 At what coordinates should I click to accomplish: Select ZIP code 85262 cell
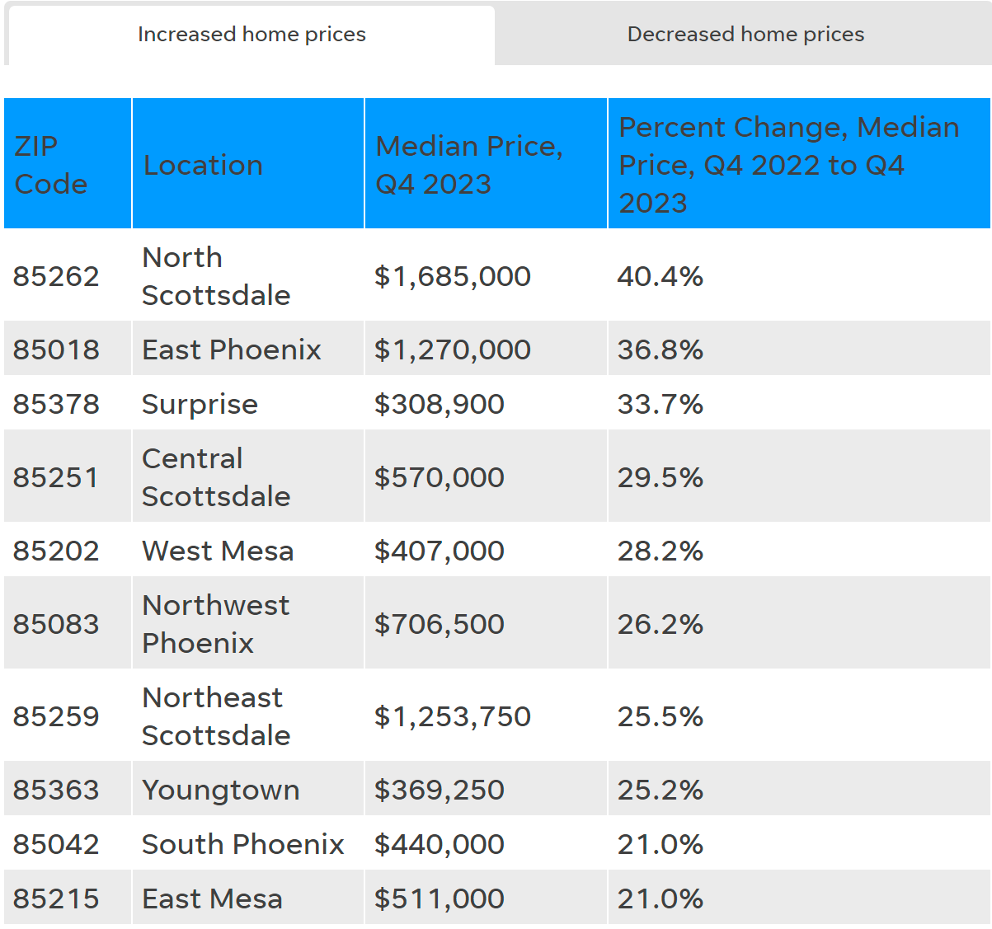[56, 276]
